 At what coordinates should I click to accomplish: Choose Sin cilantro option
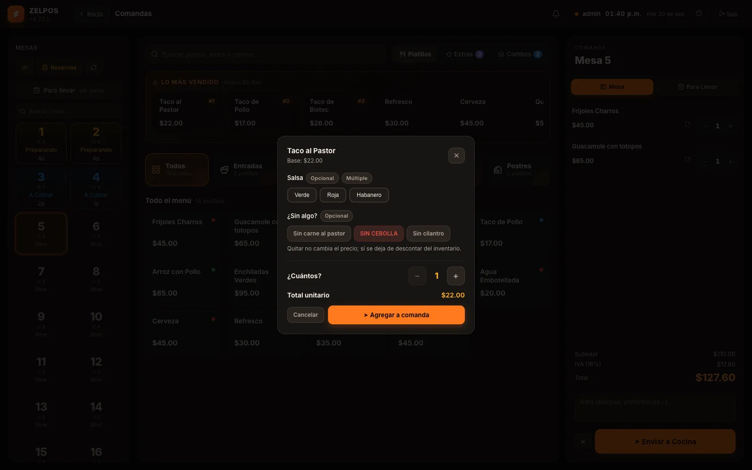click(x=428, y=234)
